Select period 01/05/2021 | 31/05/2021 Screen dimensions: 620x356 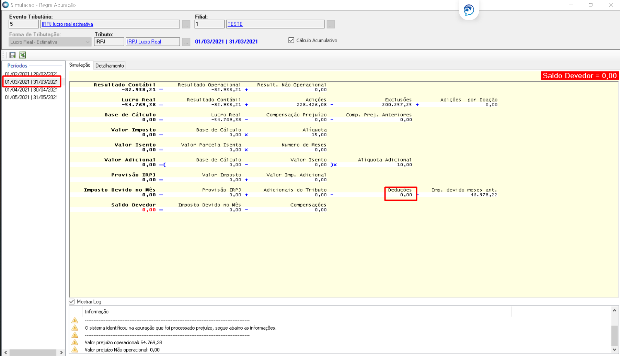(31, 97)
